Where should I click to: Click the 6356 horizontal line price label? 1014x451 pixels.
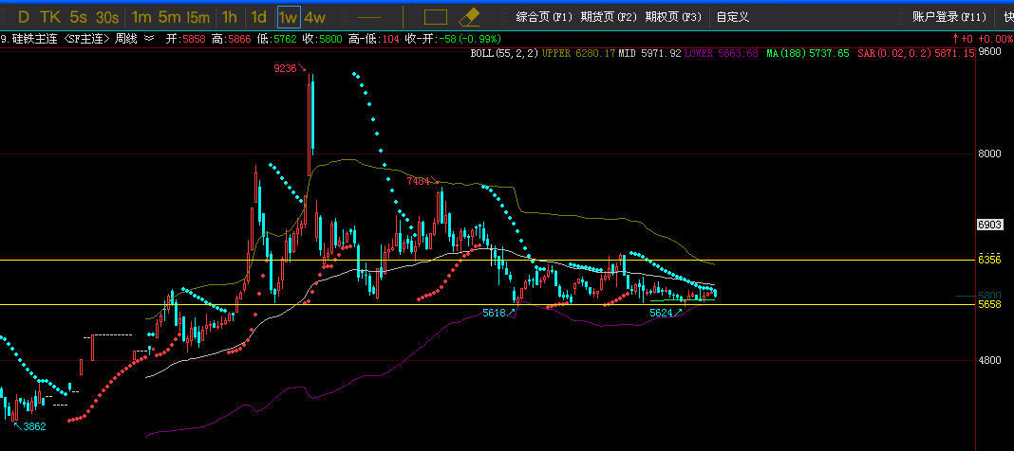[990, 260]
